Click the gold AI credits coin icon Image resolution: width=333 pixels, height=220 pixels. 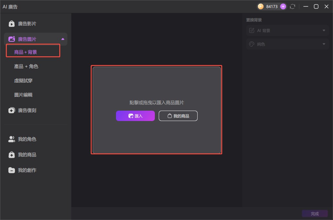[260, 6]
